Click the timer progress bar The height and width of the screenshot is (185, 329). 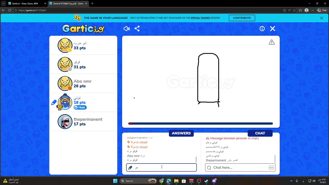point(200,124)
